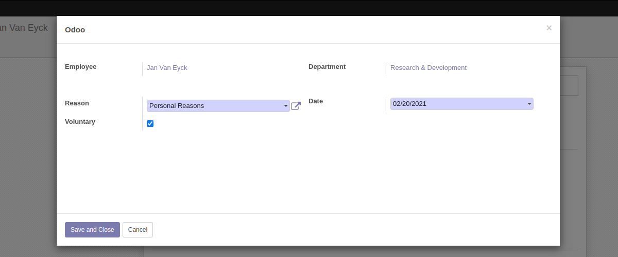The image size is (618, 257).
Task: Click the Reason field label
Action: pos(77,103)
